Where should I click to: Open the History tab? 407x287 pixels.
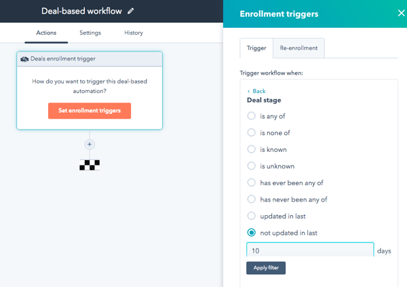(x=134, y=33)
